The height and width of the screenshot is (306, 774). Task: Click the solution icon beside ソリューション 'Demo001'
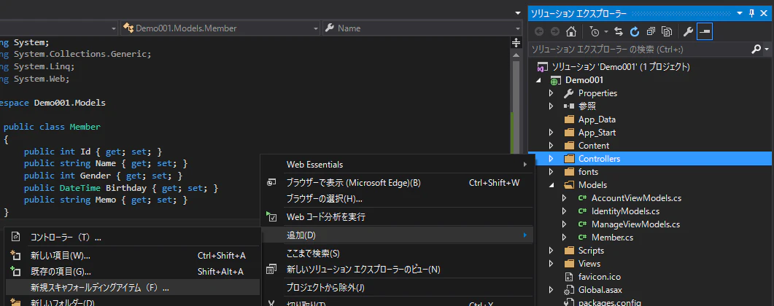point(542,66)
